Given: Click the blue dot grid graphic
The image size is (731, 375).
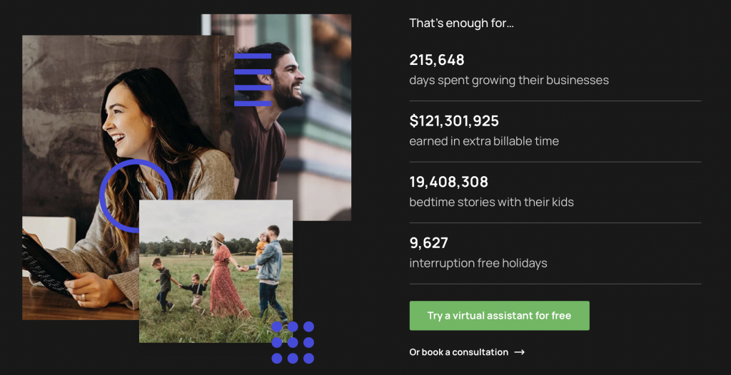Looking at the screenshot, I should 293,342.
